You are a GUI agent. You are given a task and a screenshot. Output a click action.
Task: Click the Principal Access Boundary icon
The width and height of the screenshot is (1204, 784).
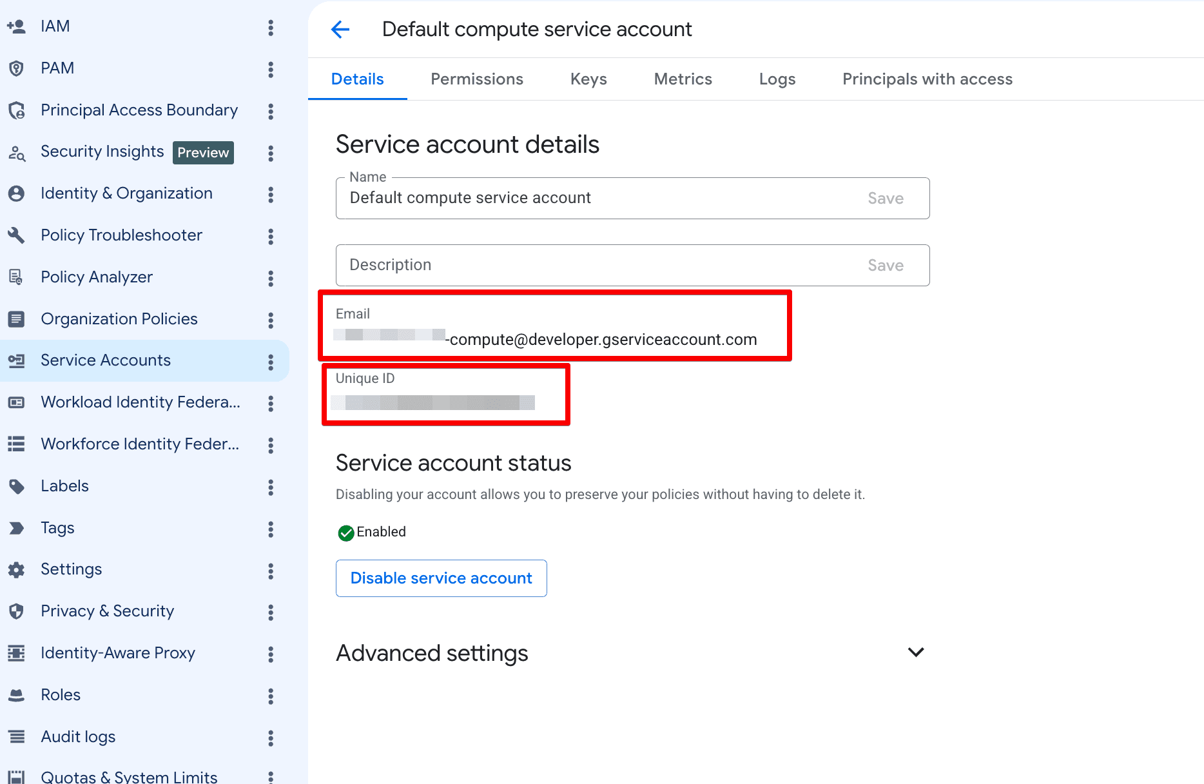(x=16, y=110)
